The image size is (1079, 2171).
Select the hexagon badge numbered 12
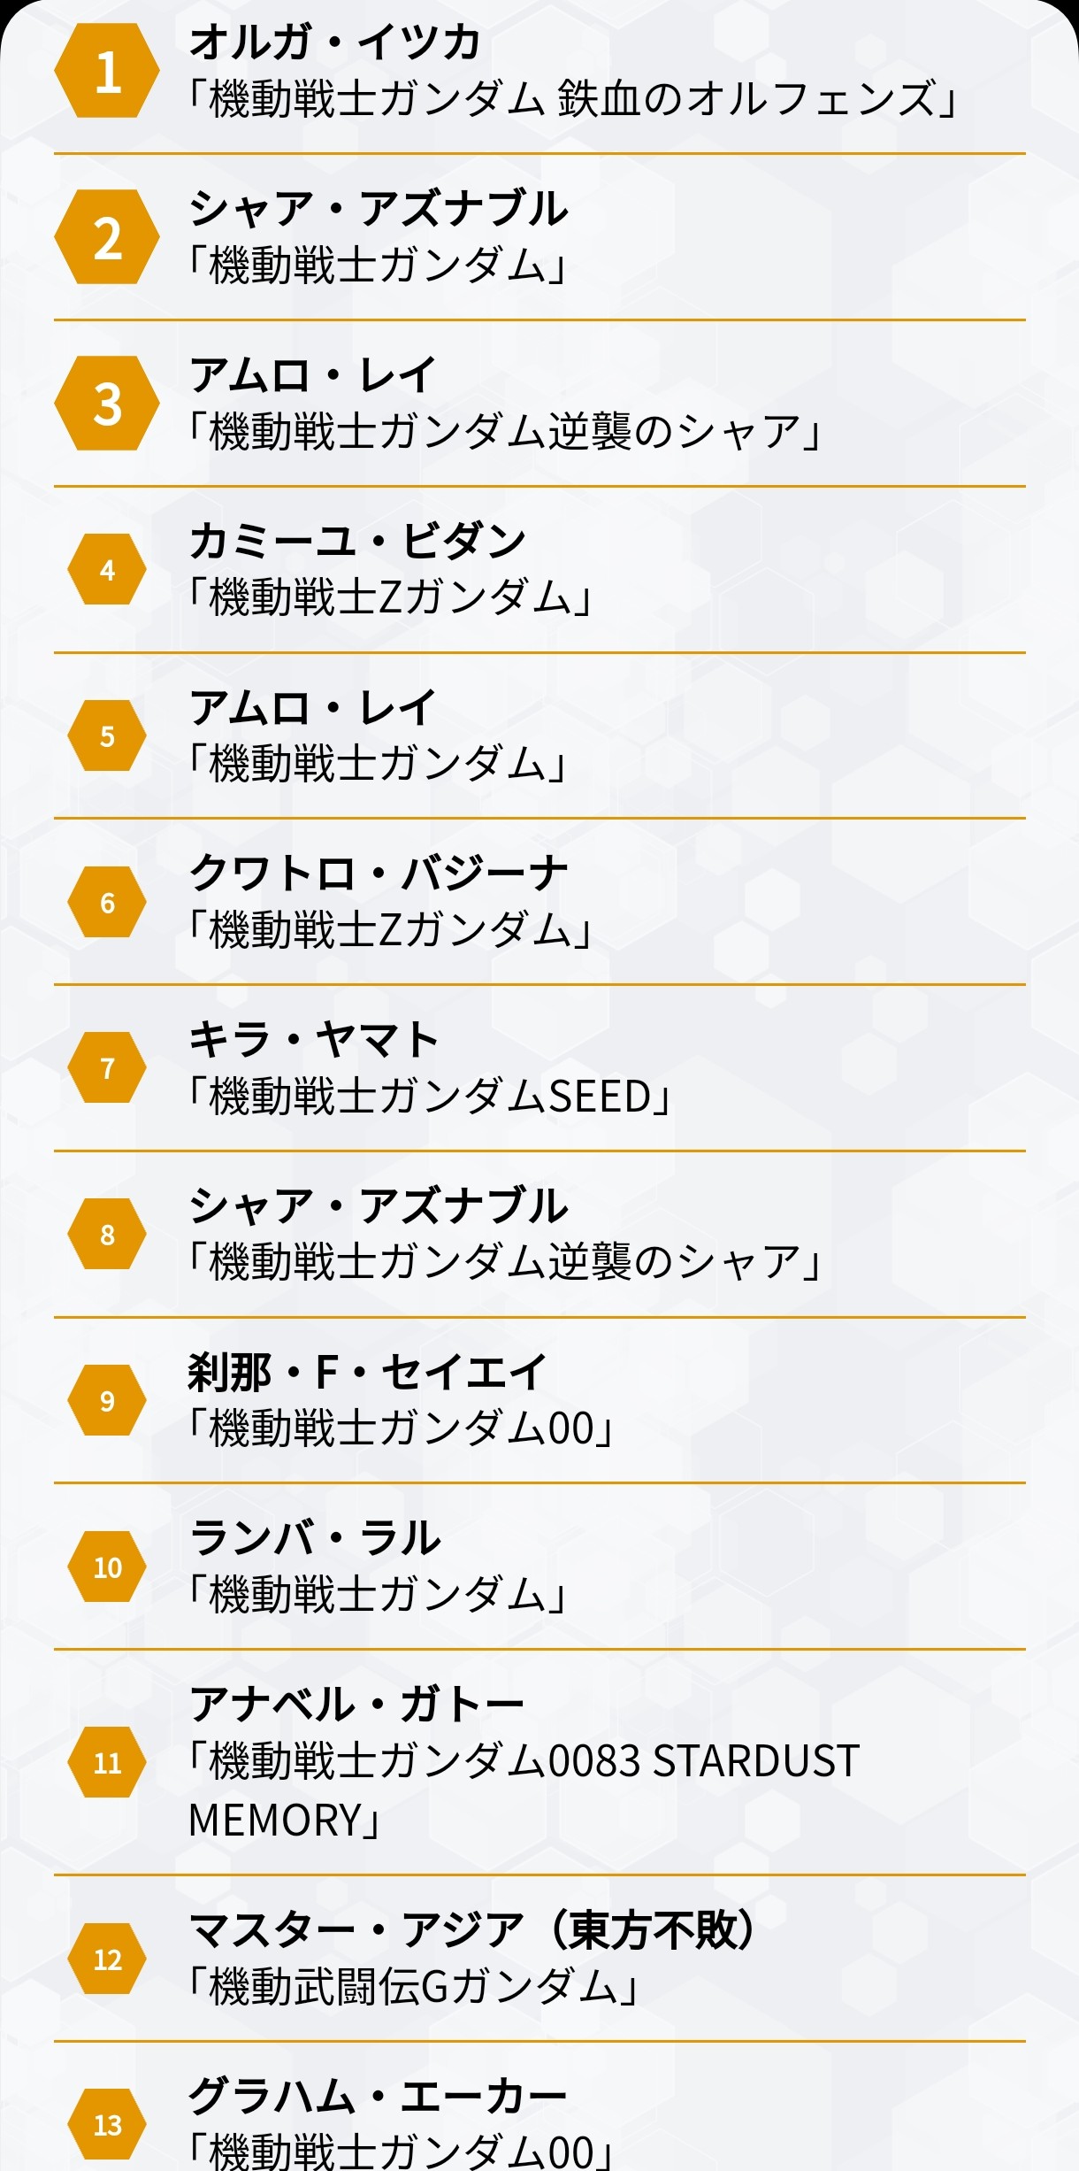coord(107,1959)
